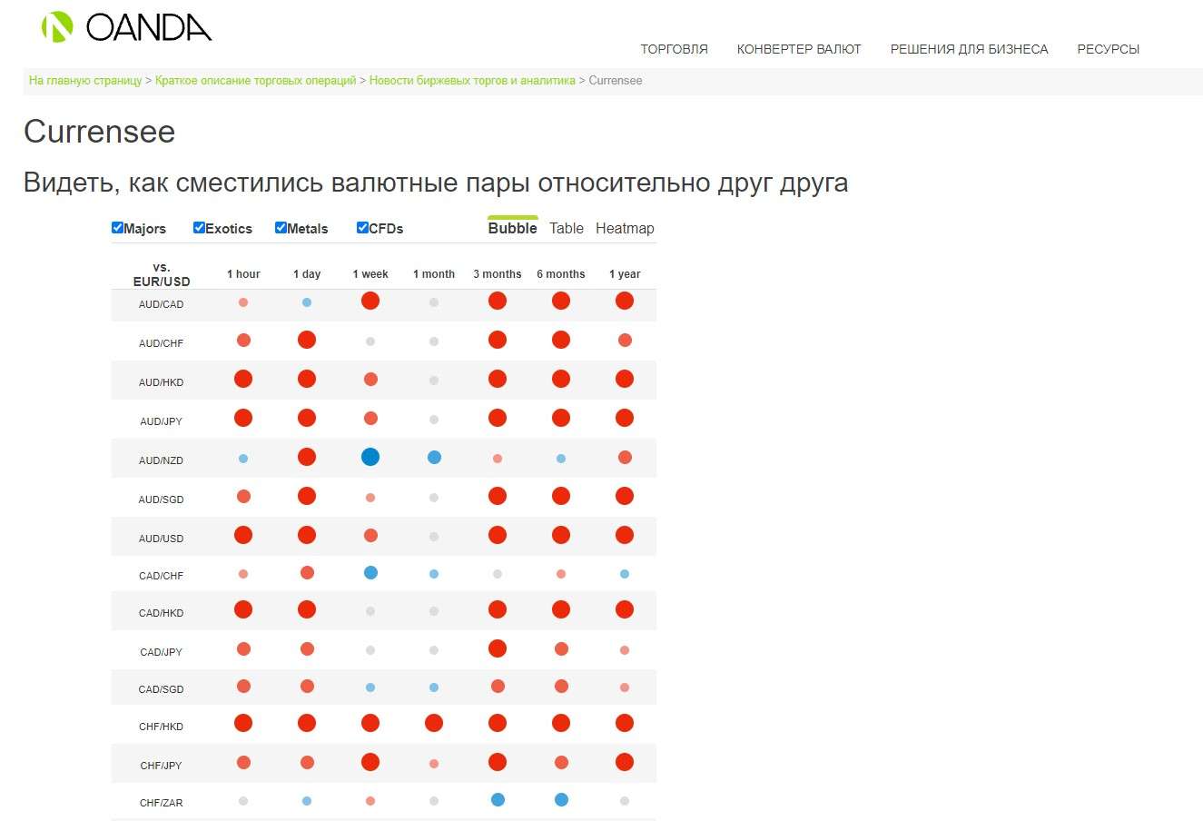Click the CAD/SGD 1 month blue bubble
The height and width of the screenshot is (821, 1203).
[x=434, y=687]
